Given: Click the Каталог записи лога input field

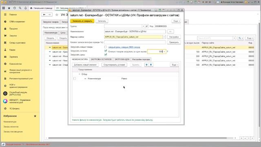Looking at the screenshot, I should point(135,42).
